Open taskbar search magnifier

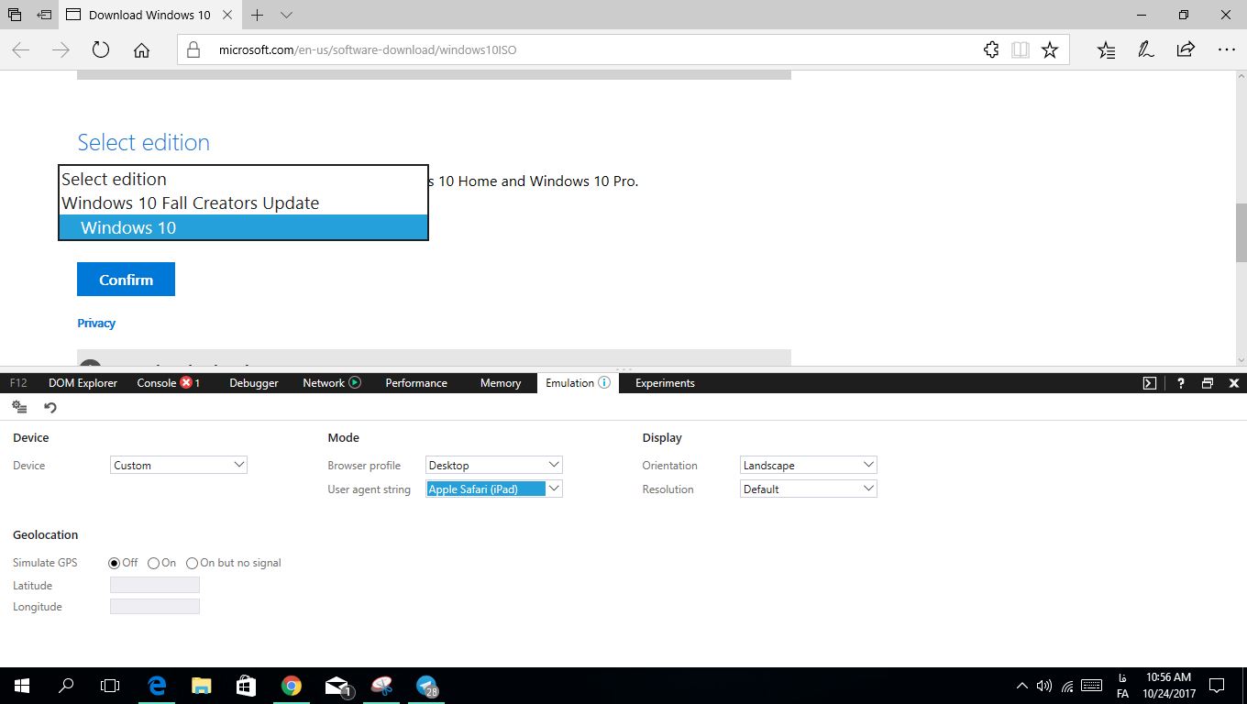coord(66,686)
